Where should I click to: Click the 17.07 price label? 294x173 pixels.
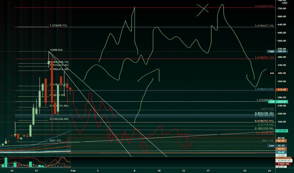click(x=281, y=155)
